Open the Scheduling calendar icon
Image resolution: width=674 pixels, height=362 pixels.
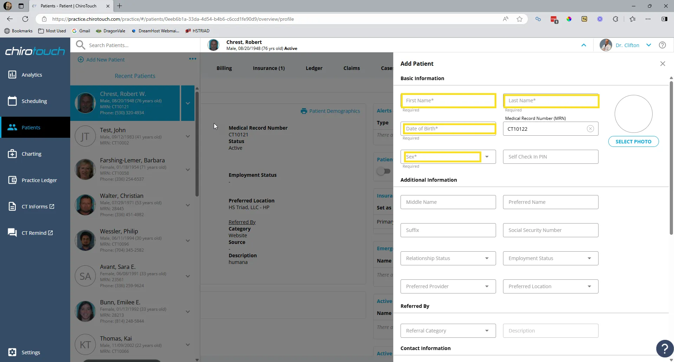pyautogui.click(x=12, y=101)
